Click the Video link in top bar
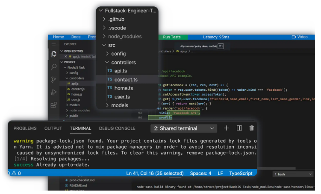Screen dimensions: 321x194 tap(302, 37)
